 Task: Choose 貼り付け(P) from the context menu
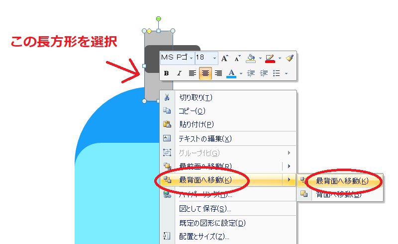228,124
